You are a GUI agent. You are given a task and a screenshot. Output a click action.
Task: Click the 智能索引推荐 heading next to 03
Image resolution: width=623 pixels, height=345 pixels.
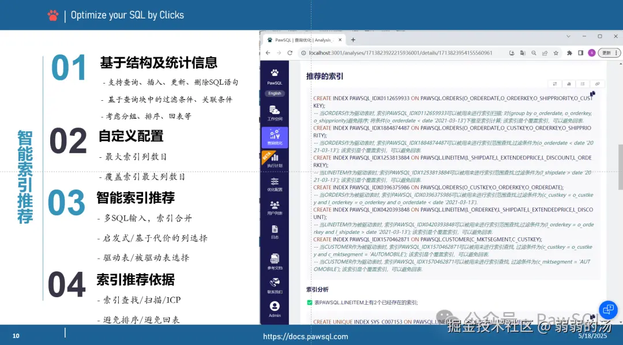(136, 198)
